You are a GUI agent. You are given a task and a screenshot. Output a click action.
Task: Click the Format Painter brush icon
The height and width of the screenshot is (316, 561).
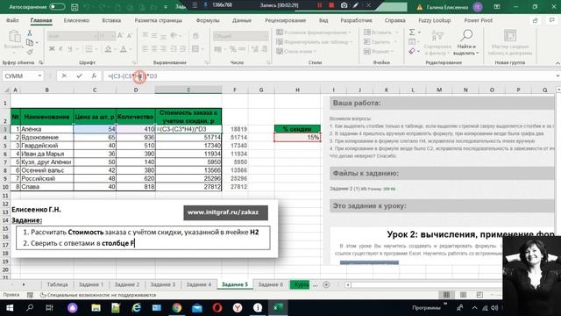pos(30,52)
